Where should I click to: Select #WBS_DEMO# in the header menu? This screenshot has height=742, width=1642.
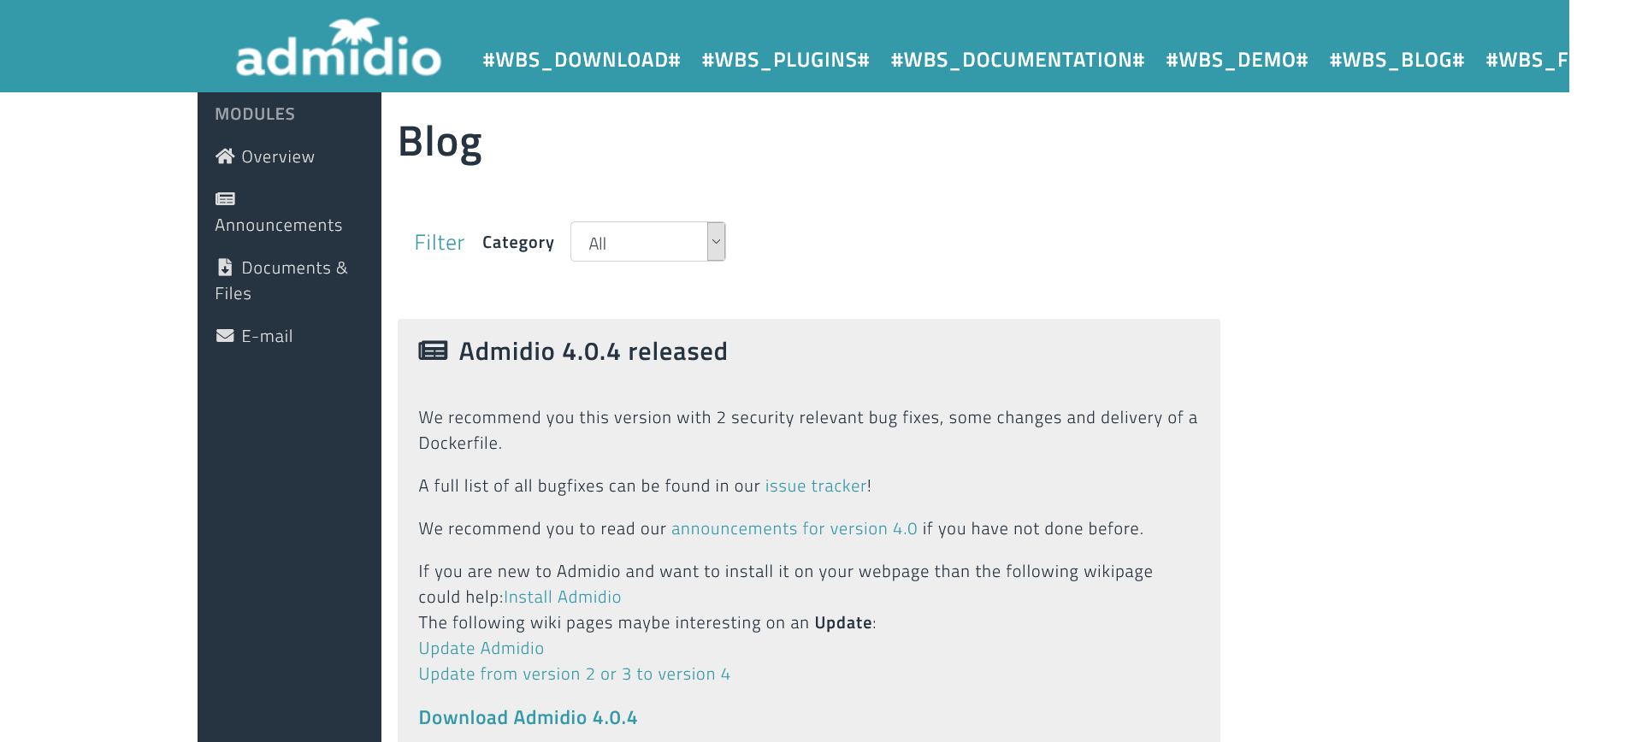pyautogui.click(x=1237, y=60)
